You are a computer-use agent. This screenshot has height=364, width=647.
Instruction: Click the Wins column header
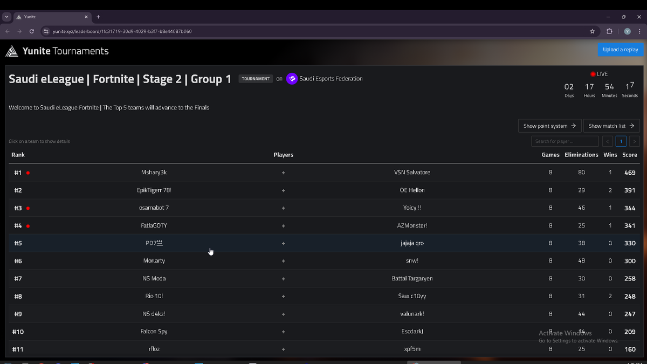click(610, 155)
